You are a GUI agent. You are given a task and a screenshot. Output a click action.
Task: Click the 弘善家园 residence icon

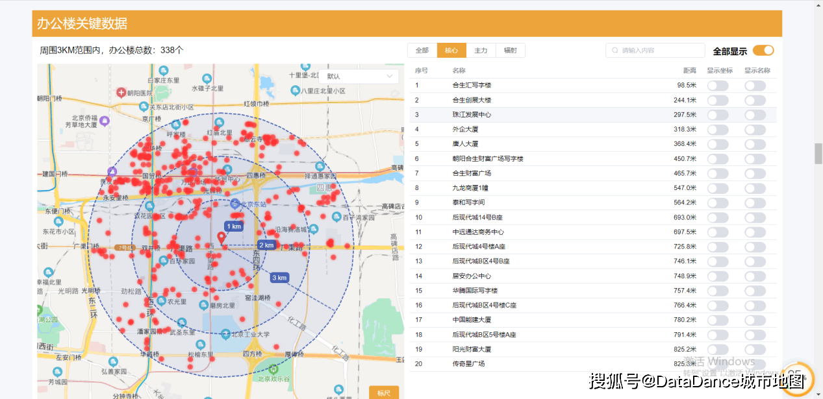113,361
